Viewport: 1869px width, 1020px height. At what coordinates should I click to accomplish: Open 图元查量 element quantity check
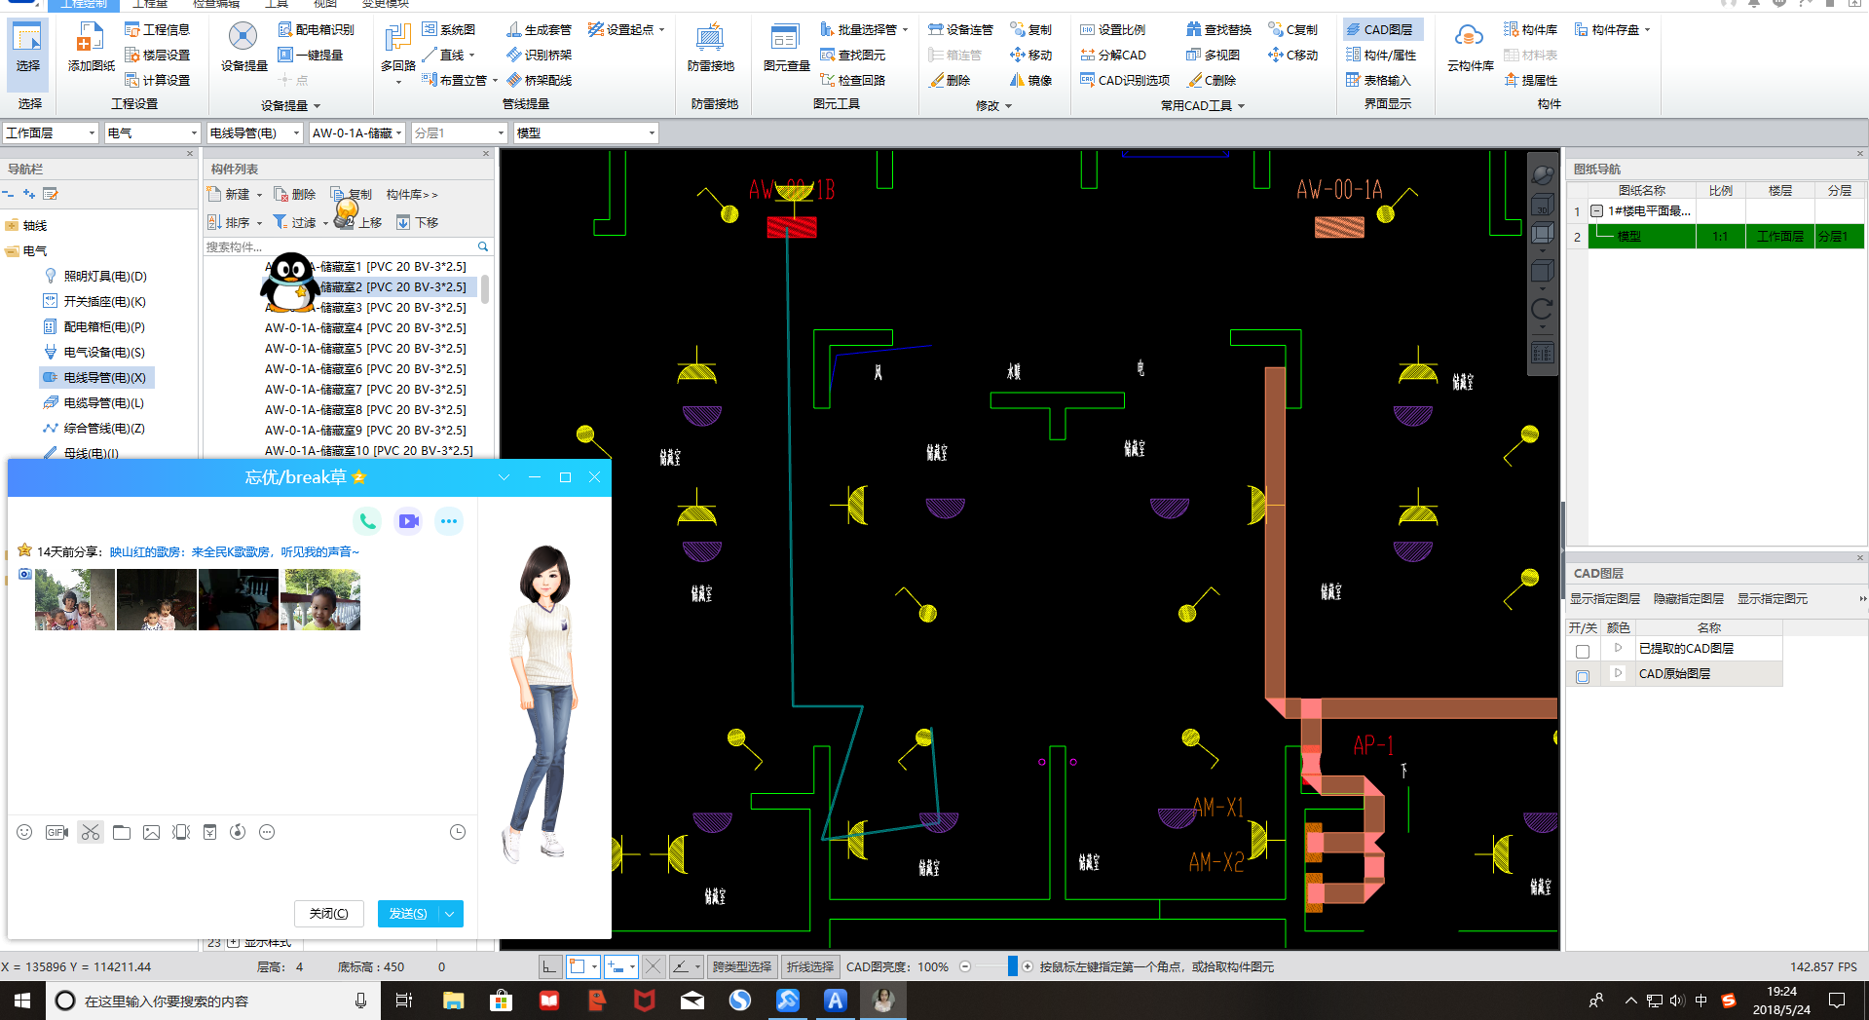click(x=786, y=48)
